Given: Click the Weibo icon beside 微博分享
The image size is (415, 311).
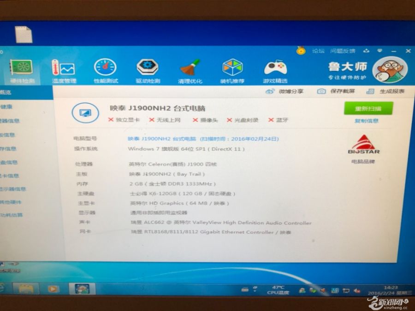Looking at the screenshot, I should tap(270, 92).
